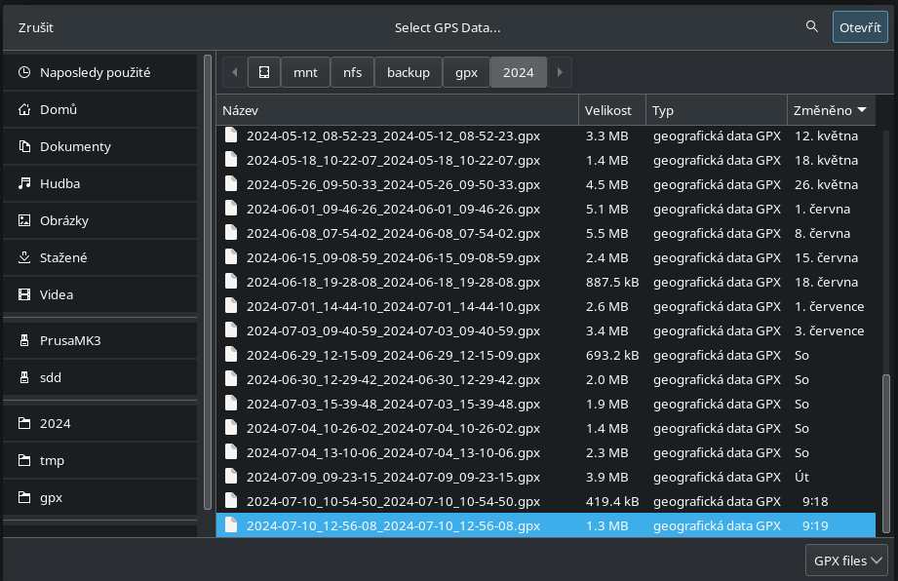Click the left path-bar back arrow
Image resolution: width=898 pixels, height=581 pixels.
(235, 72)
